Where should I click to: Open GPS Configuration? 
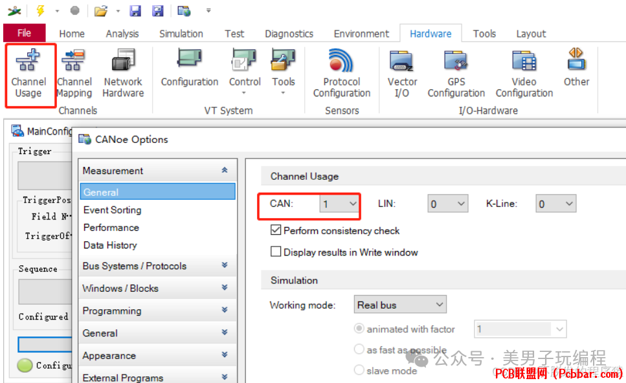coord(456,74)
